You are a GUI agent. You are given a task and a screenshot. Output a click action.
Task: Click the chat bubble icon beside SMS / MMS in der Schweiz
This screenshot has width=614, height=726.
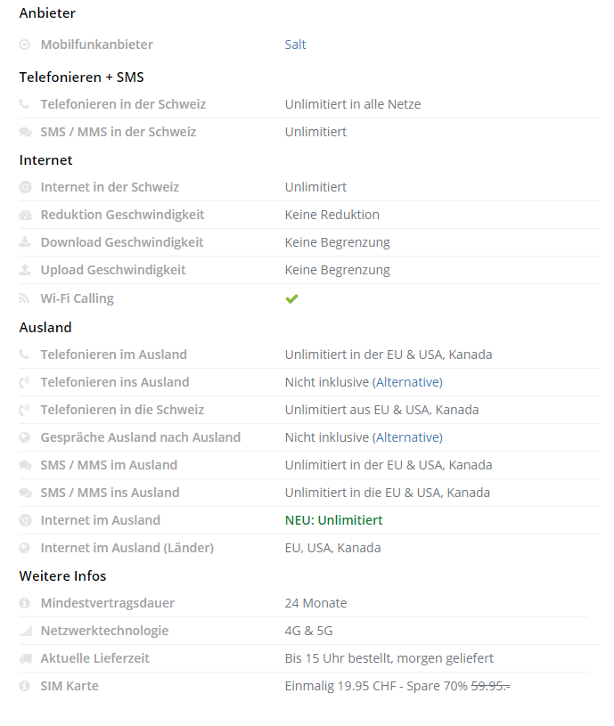(24, 132)
